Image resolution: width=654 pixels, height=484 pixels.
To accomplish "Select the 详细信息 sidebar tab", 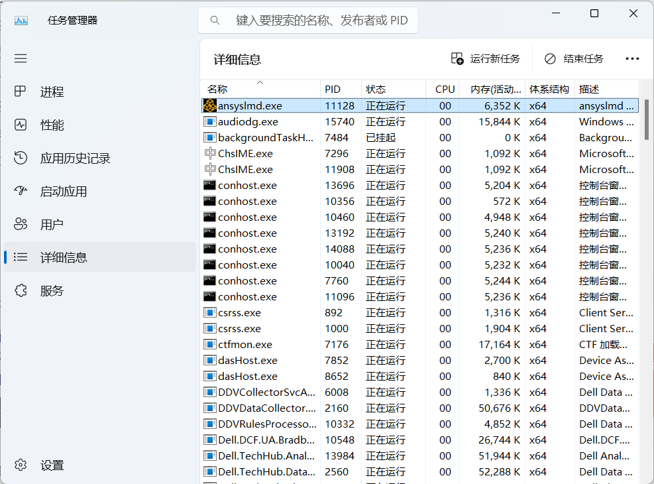I will coord(64,257).
